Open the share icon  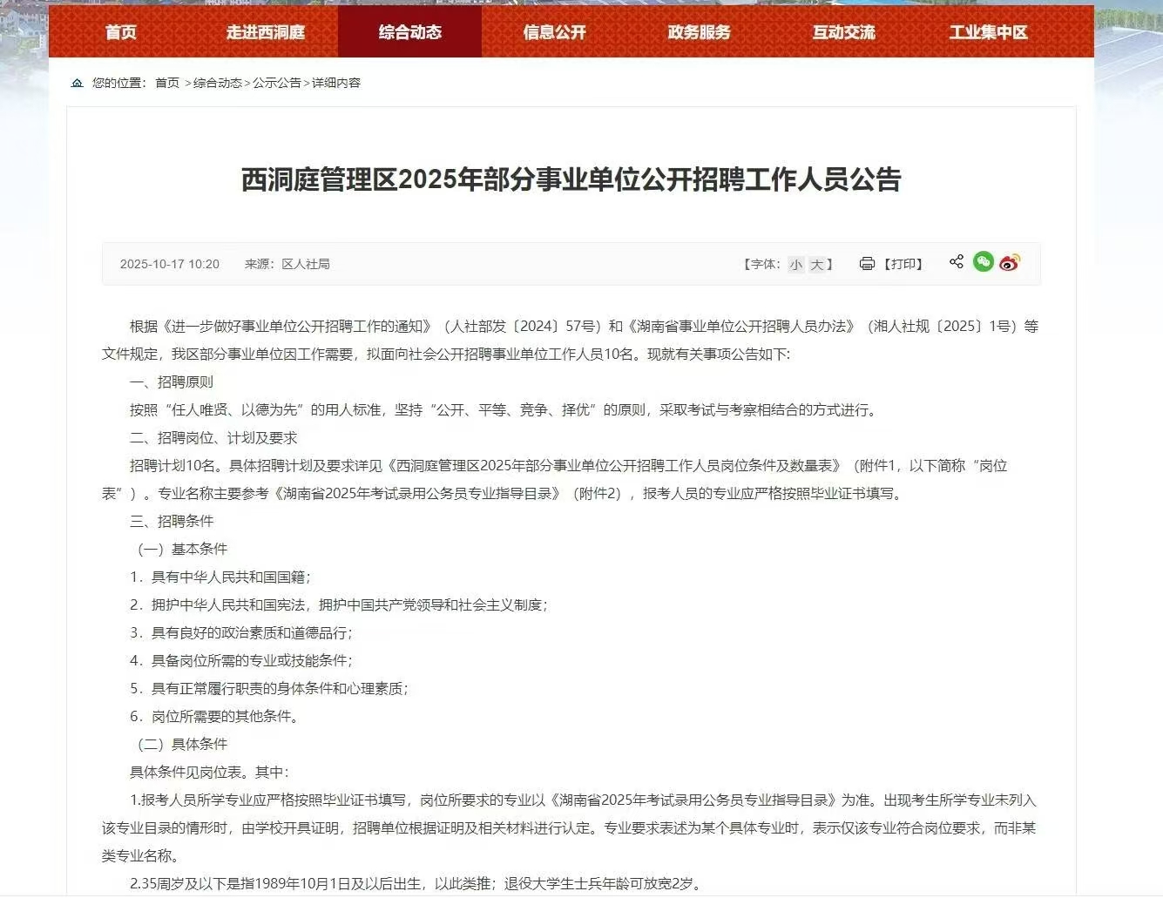[x=955, y=261]
